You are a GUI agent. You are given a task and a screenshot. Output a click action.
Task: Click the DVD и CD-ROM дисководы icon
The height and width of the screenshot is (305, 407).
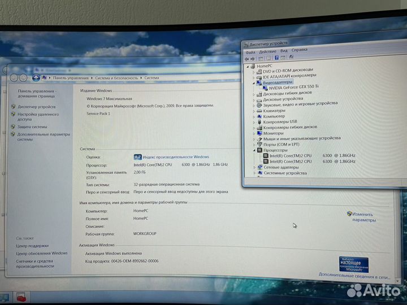259,72
